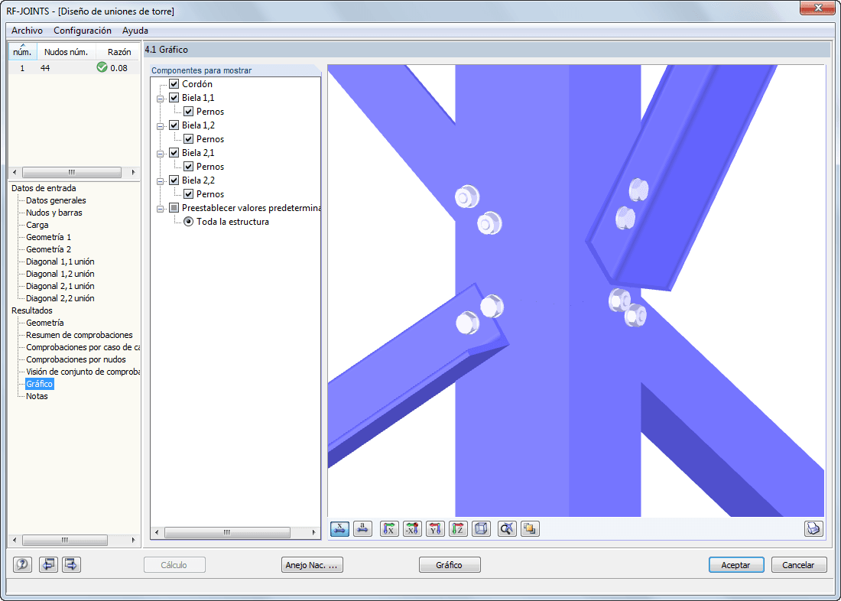841x601 pixels.
Task: Show view in -X direction
Action: click(412, 528)
